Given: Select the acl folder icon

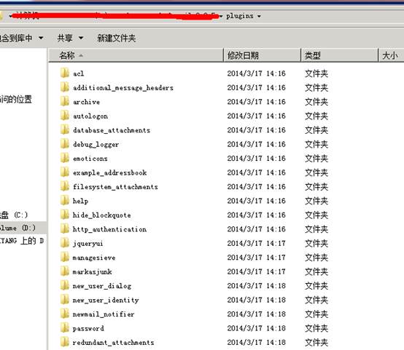Looking at the screenshot, I should click(65, 73).
